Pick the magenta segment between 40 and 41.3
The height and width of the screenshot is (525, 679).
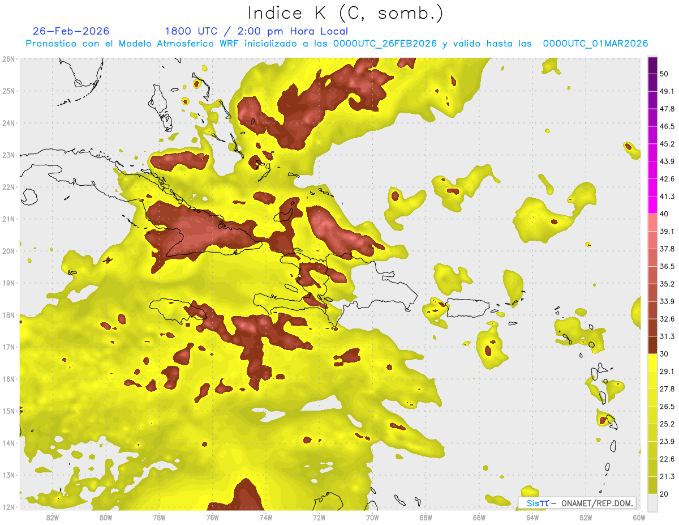coord(652,205)
